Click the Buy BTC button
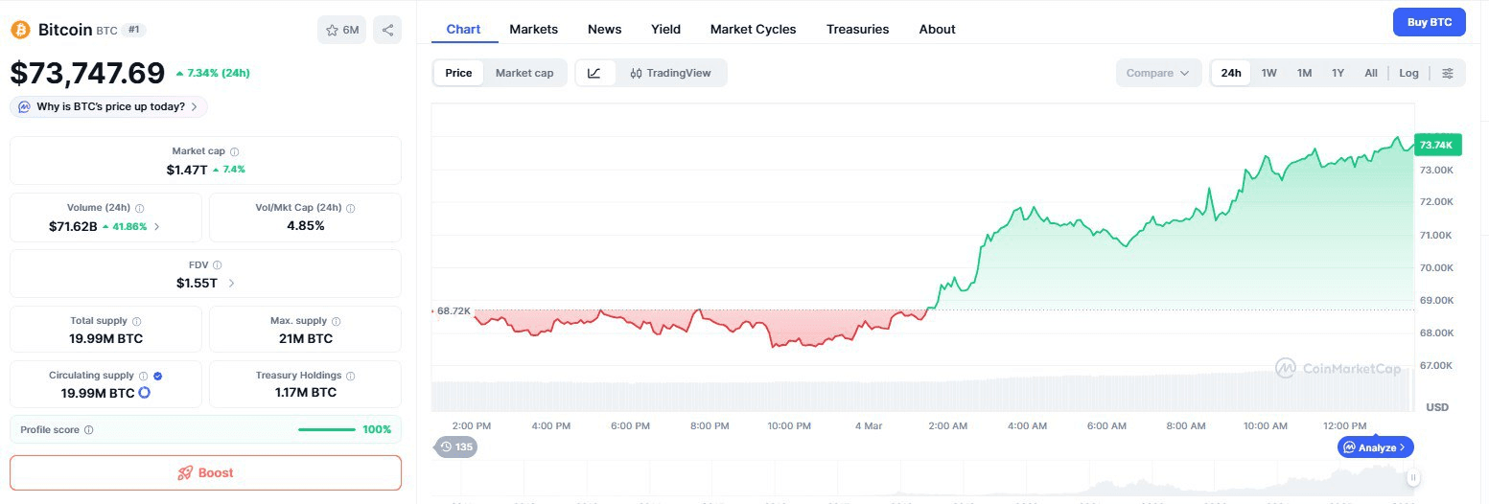 tap(1429, 21)
